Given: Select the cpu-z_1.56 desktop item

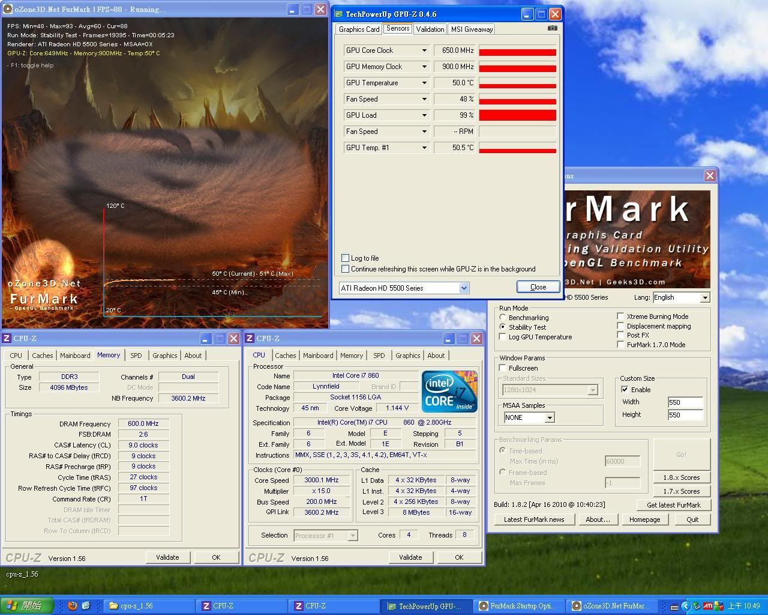Looking at the screenshot, I should point(22,574).
